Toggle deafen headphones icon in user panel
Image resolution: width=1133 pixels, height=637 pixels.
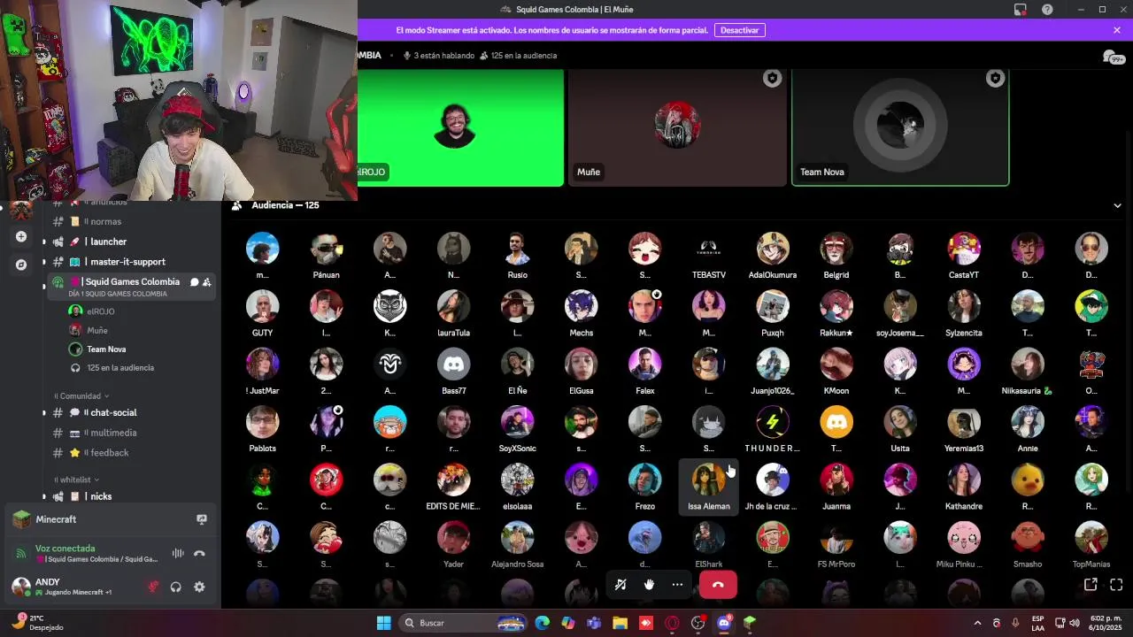176,587
